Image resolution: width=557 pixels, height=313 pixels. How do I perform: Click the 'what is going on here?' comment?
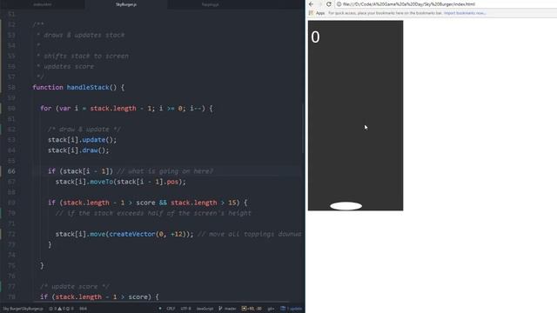[x=165, y=171]
